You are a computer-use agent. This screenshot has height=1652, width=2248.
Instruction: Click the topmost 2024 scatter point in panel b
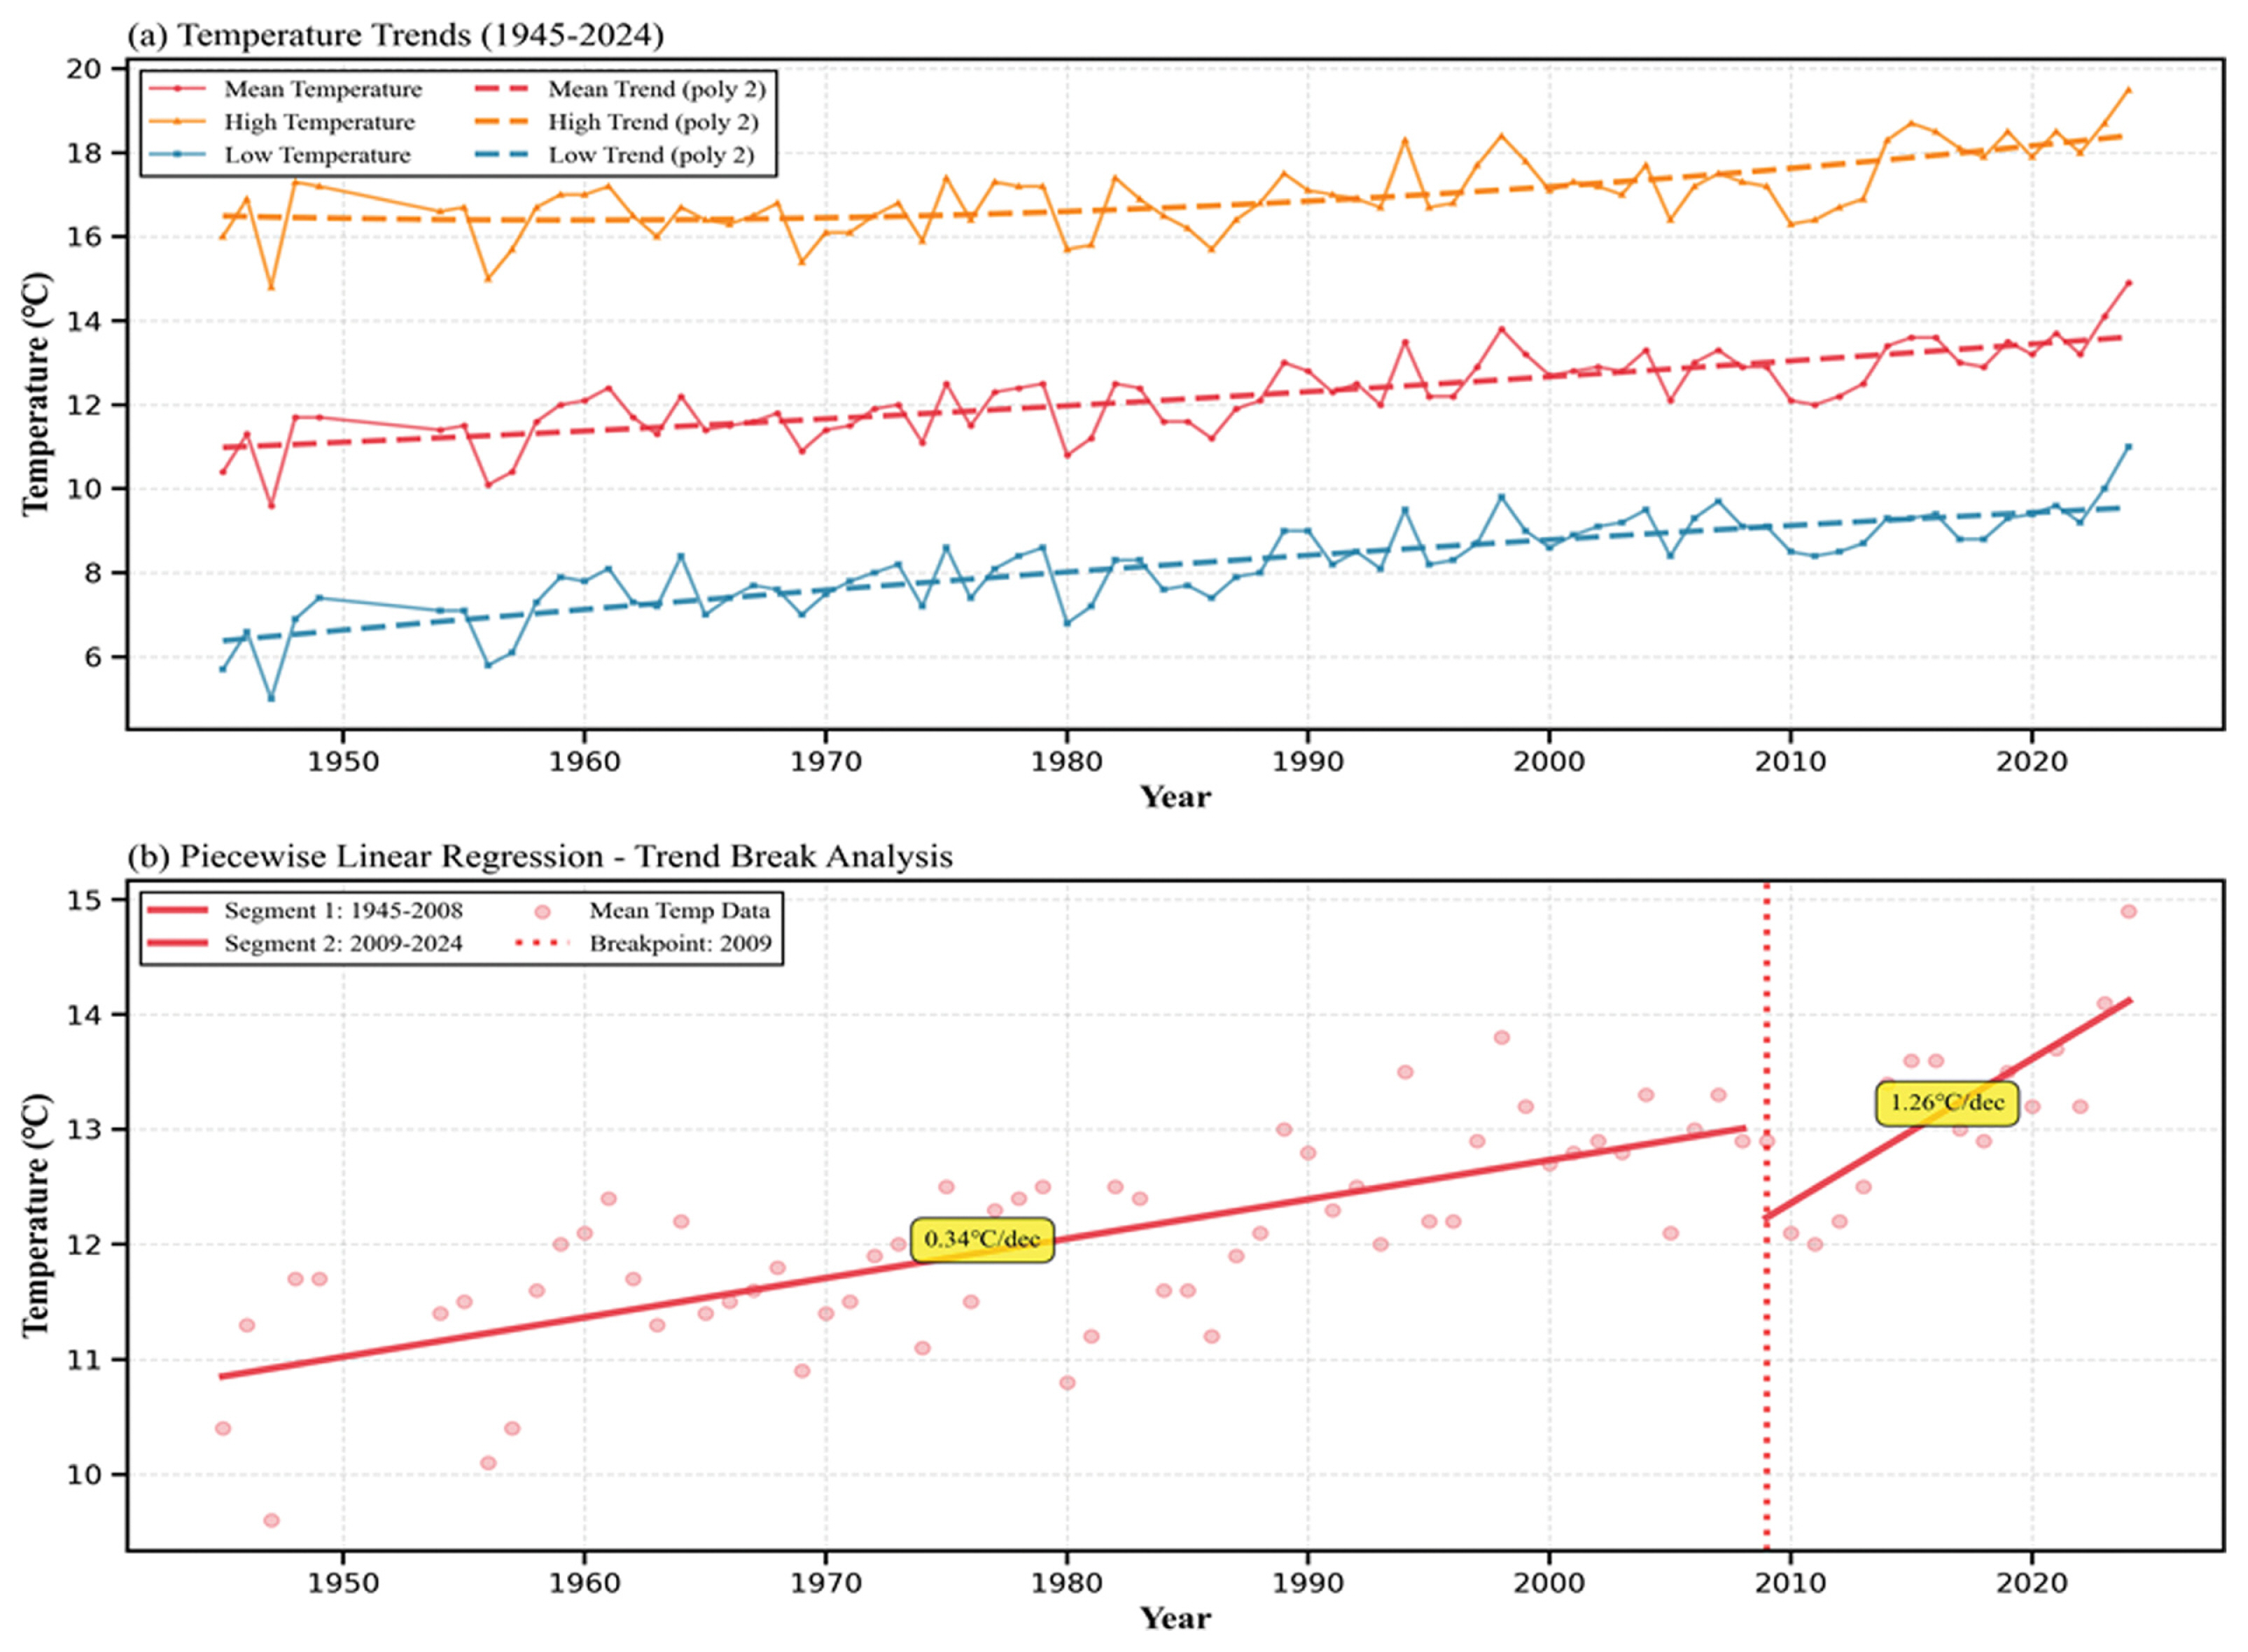[x=2128, y=912]
